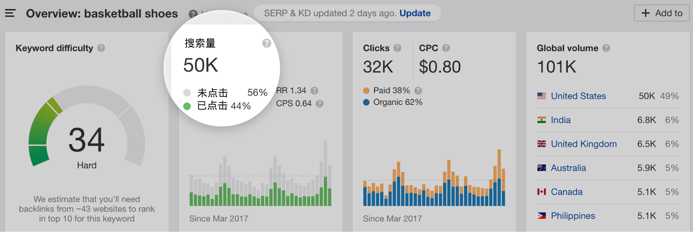Click the Update link for SERP data
693x232 pixels.
coord(415,13)
